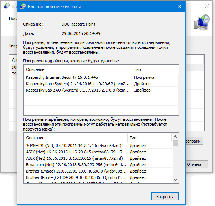This screenshot has height=206, width=215.
Task: Click the scrollbar thumb in the restored drivers list
Action: click(175, 143)
